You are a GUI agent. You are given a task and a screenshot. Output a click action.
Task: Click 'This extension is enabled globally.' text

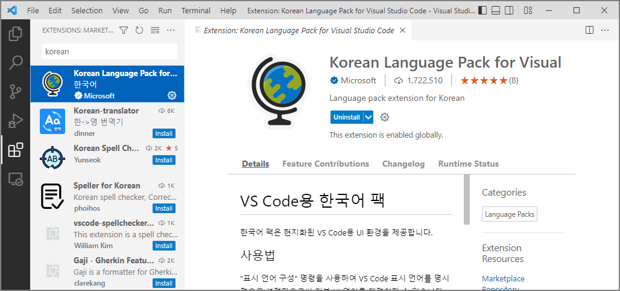387,135
